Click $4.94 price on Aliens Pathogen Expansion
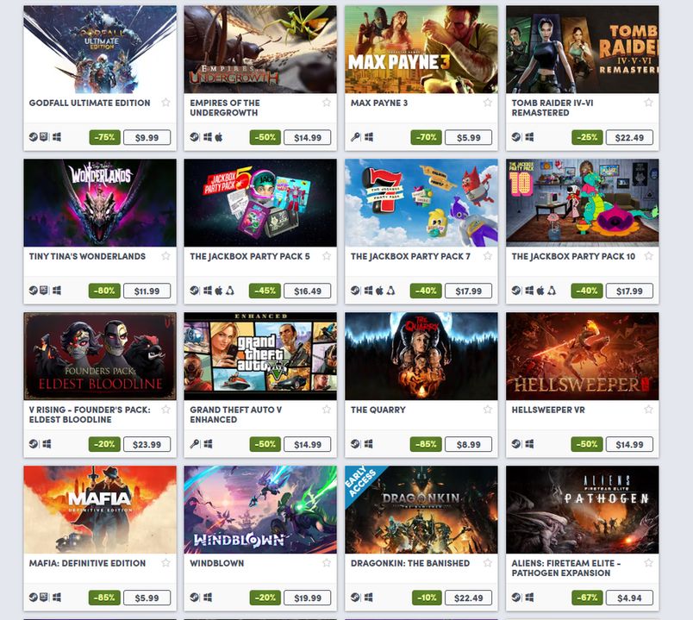The width and height of the screenshot is (693, 620). point(629,598)
